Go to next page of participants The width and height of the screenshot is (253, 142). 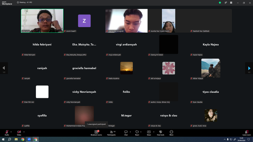pos(249,68)
